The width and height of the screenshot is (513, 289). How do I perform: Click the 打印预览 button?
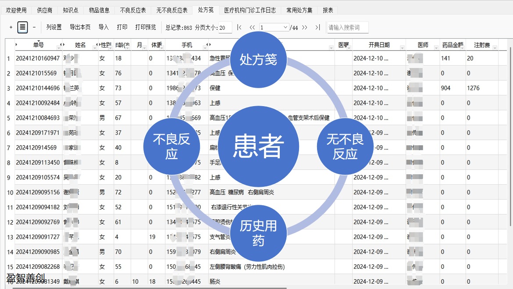(x=146, y=27)
